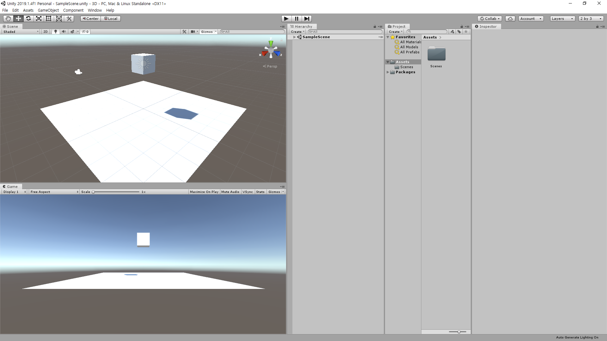The height and width of the screenshot is (341, 607).
Task: Click the Play button
Action: (x=286, y=19)
